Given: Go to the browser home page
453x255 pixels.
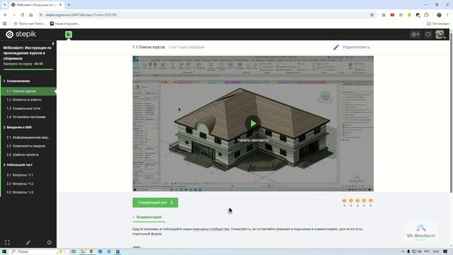Looking at the screenshot, I should (x=31, y=15).
